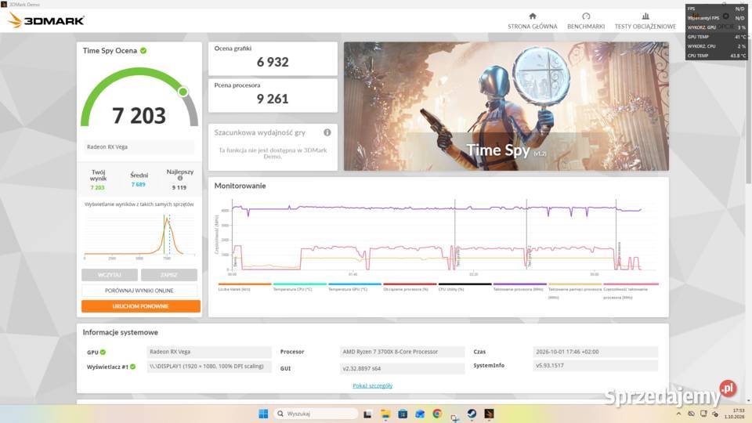Open the Pokaż szczegóły link
Screen dimensions: 752x423
[x=373, y=385]
